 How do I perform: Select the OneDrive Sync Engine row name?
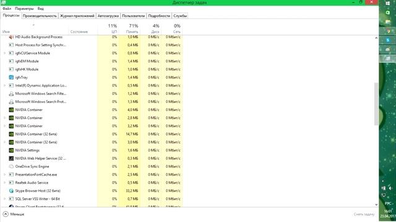pos(32,166)
